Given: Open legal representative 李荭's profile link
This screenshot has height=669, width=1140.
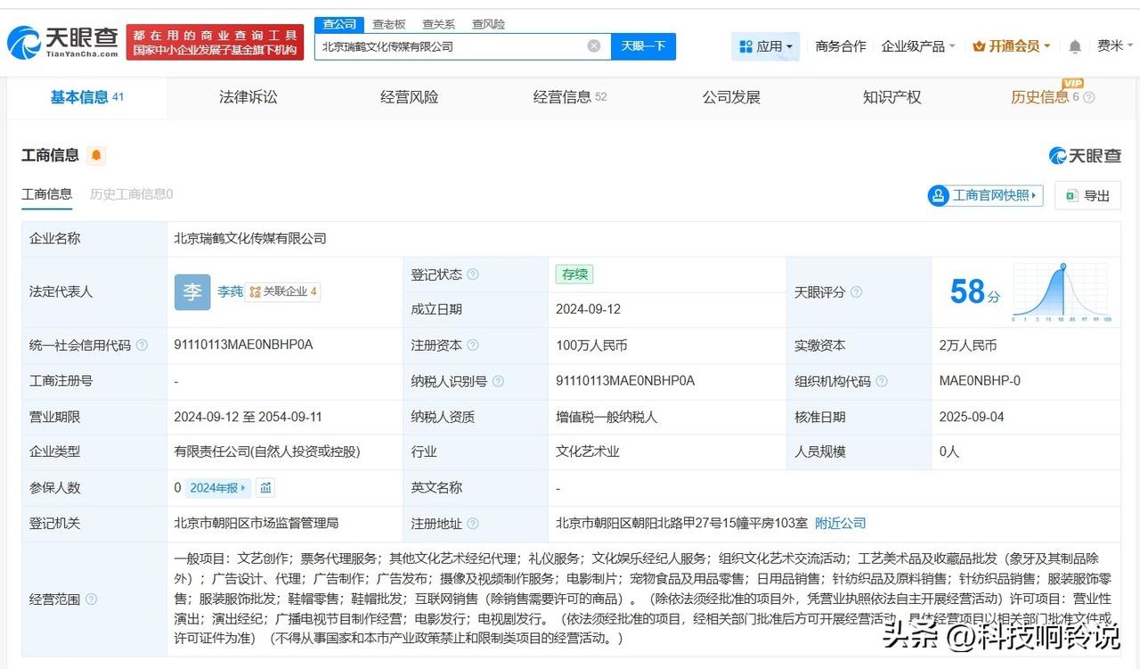Looking at the screenshot, I should (230, 291).
